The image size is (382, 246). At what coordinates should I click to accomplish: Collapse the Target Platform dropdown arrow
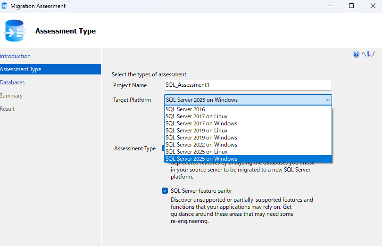(x=327, y=100)
